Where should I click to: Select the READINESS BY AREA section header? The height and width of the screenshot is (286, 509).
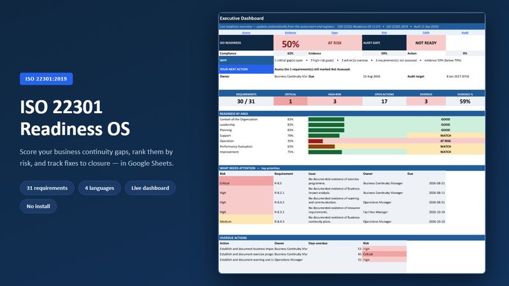352,114
